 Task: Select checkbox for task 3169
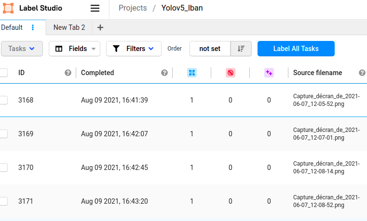(3, 134)
